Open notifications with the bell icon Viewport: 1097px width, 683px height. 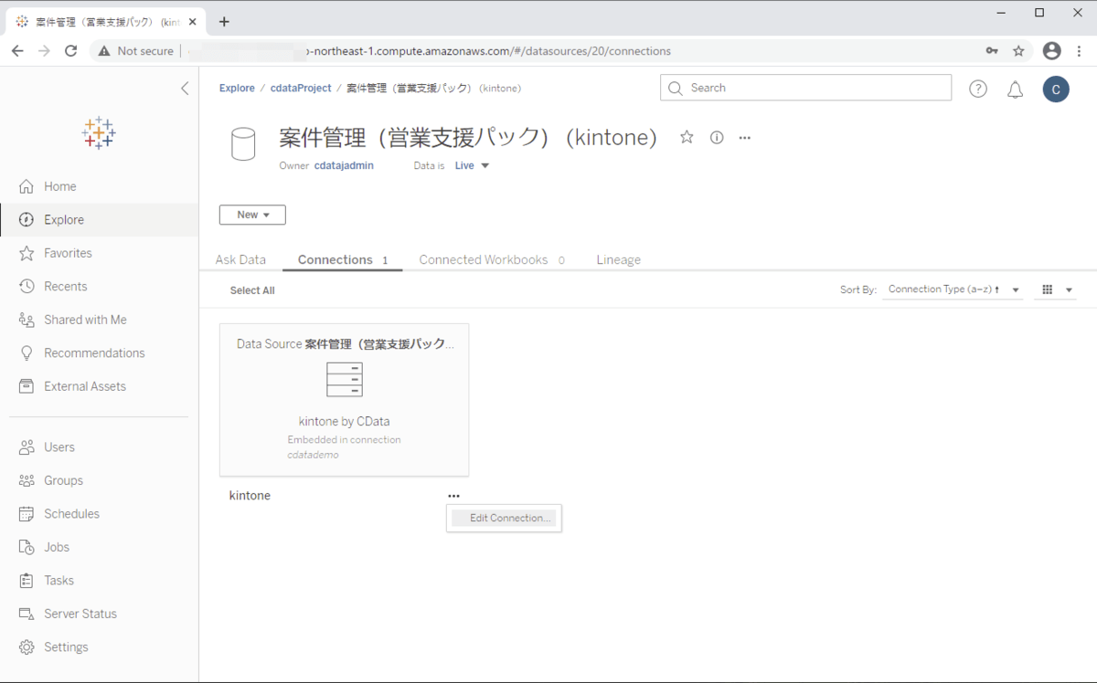pyautogui.click(x=1015, y=89)
